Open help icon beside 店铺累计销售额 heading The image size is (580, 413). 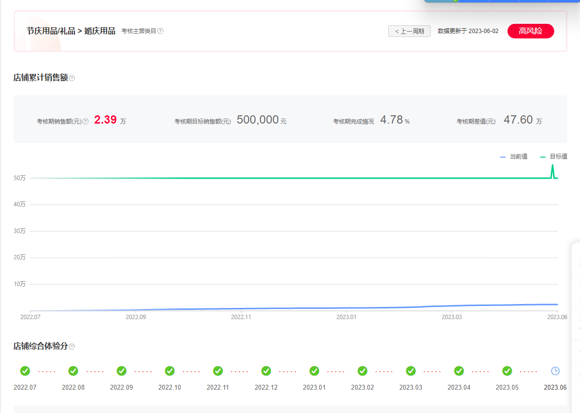pos(72,78)
